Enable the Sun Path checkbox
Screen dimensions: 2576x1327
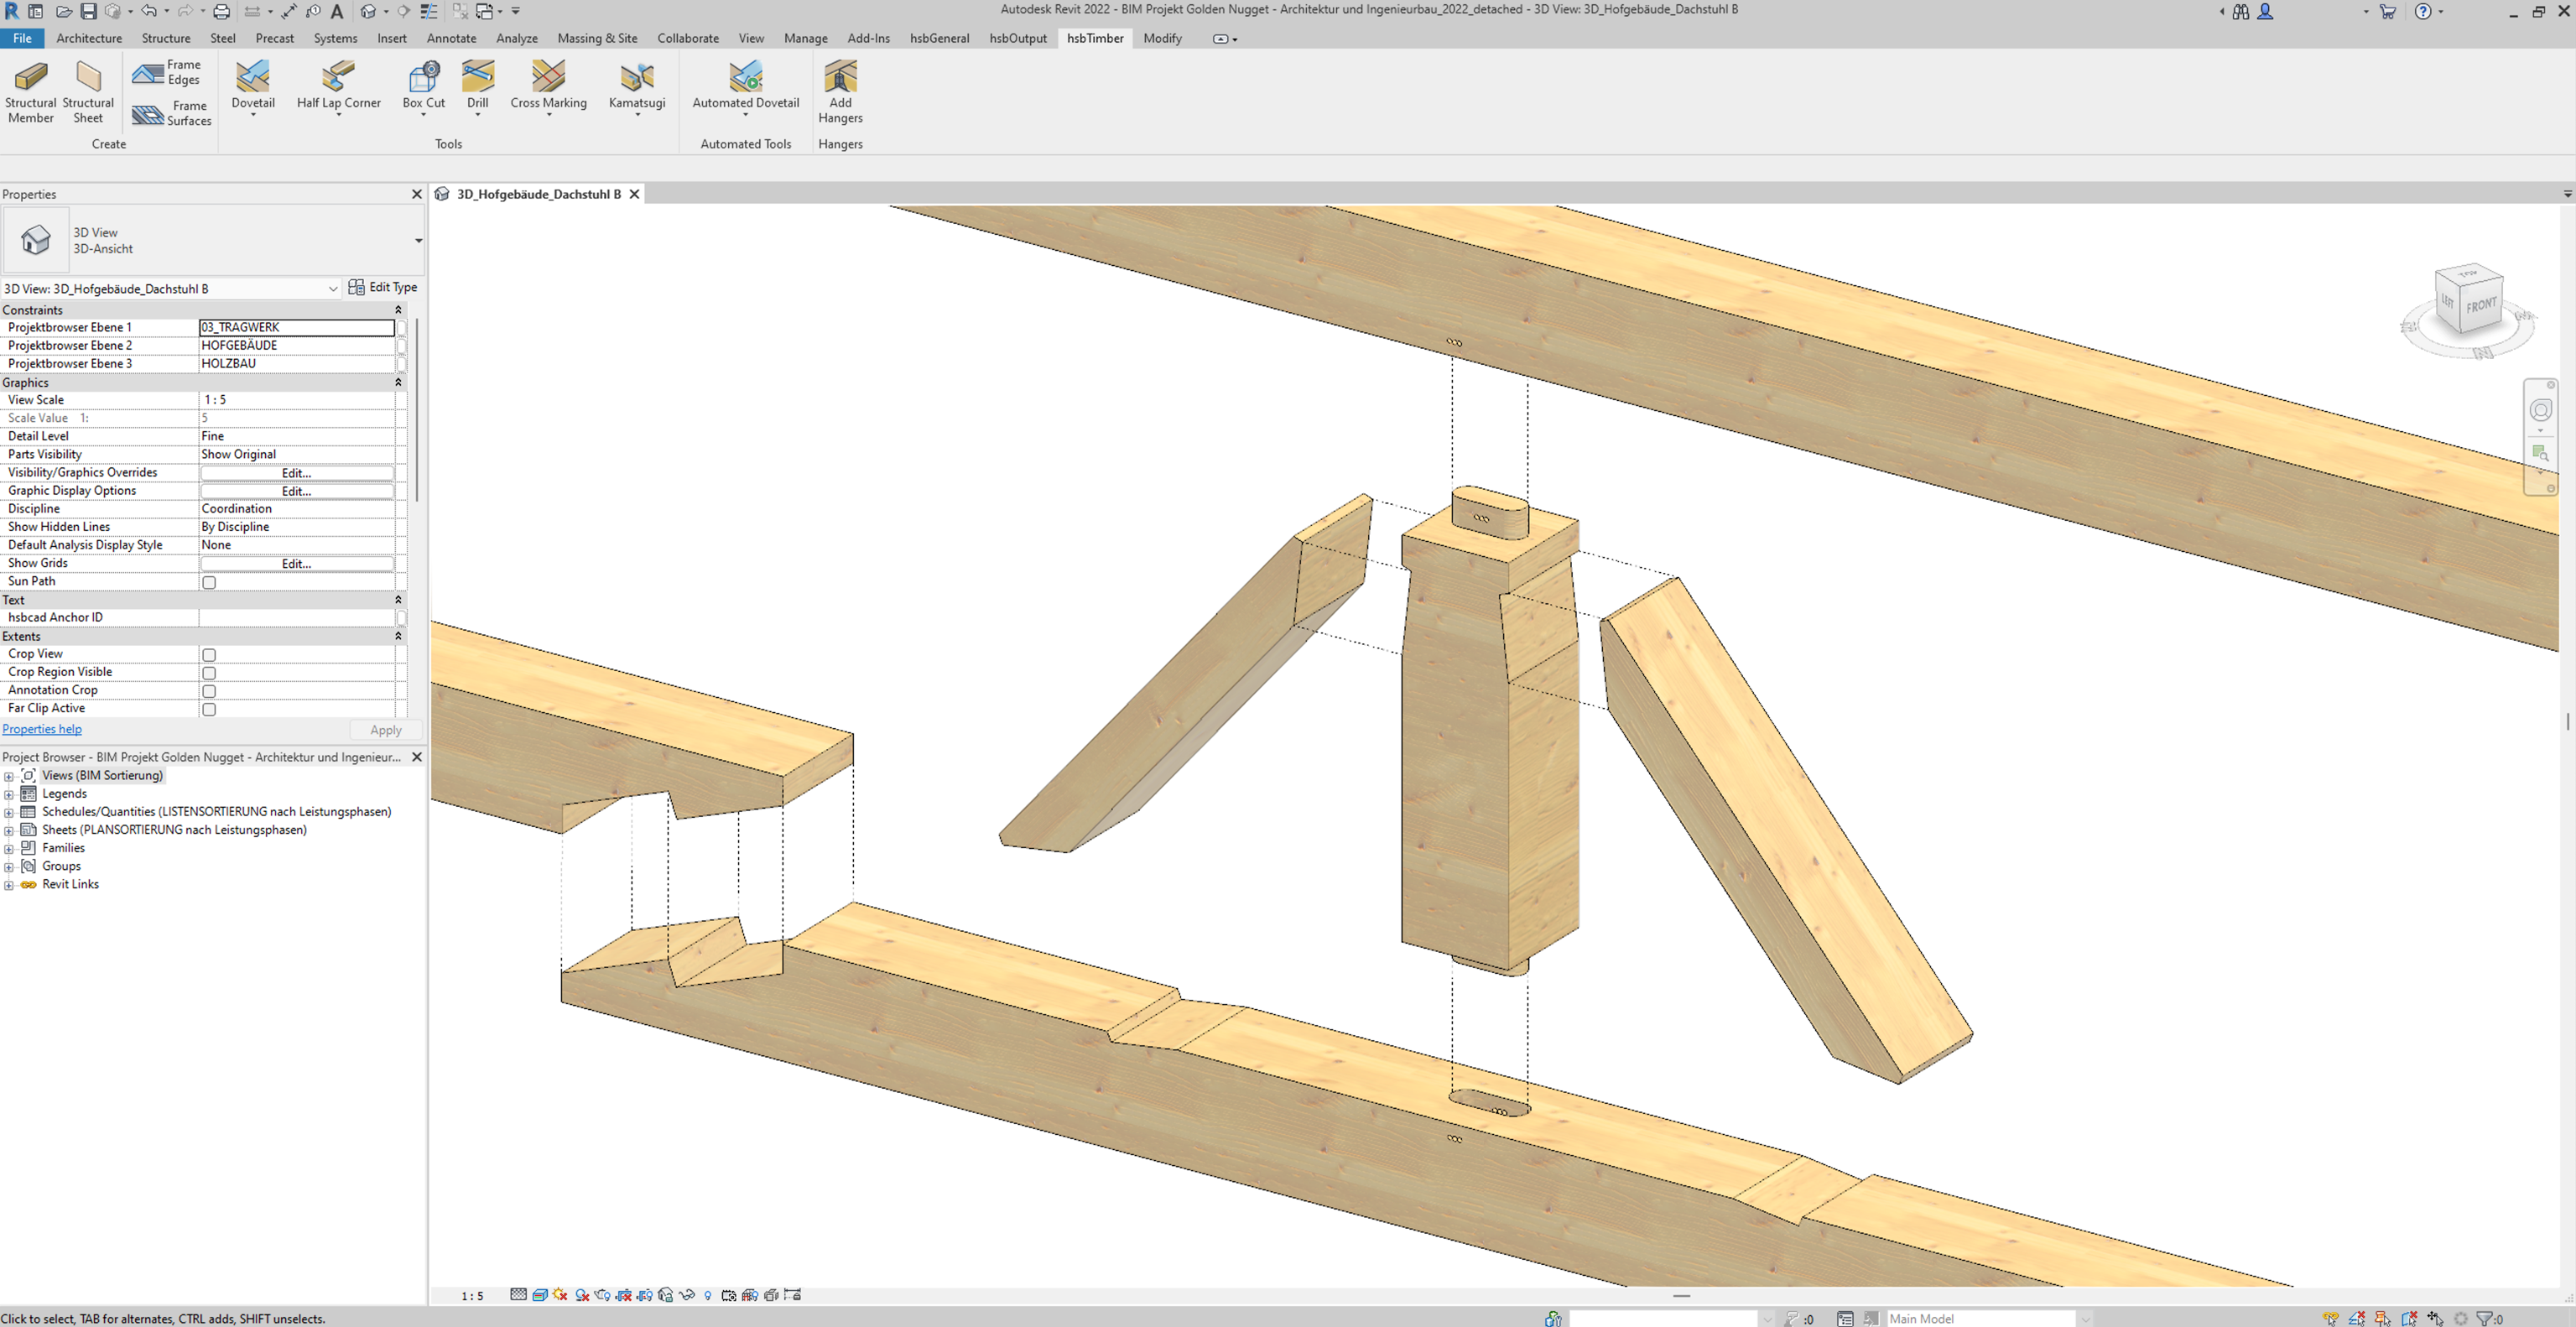[209, 582]
